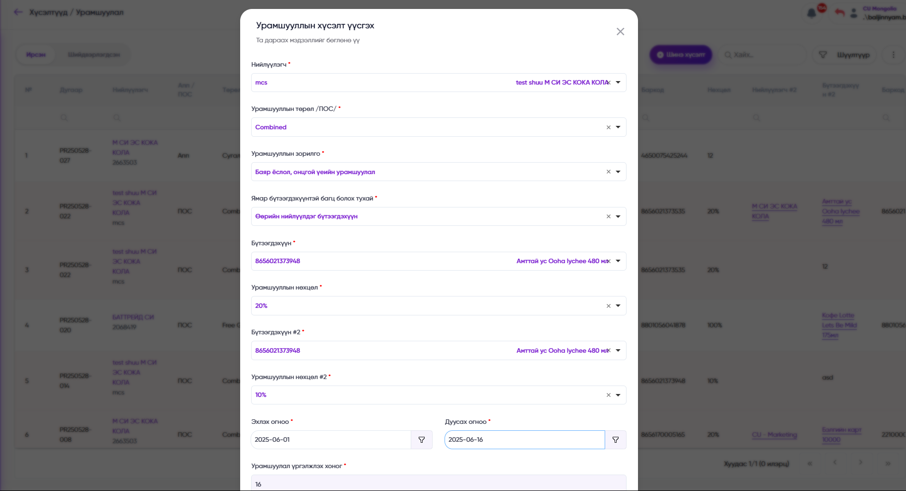The height and width of the screenshot is (491, 906).
Task: Expand the 20% promotion condition dropdown
Action: (618, 306)
